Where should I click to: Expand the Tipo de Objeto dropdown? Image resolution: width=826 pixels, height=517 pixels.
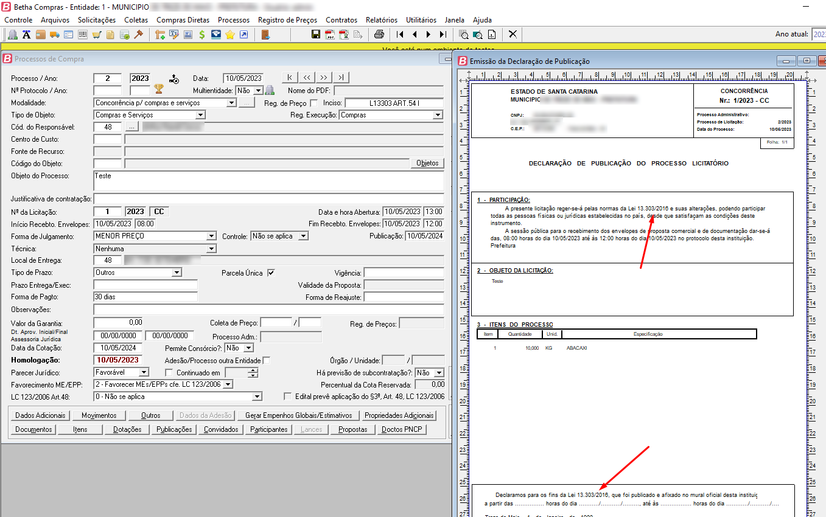[x=201, y=115]
